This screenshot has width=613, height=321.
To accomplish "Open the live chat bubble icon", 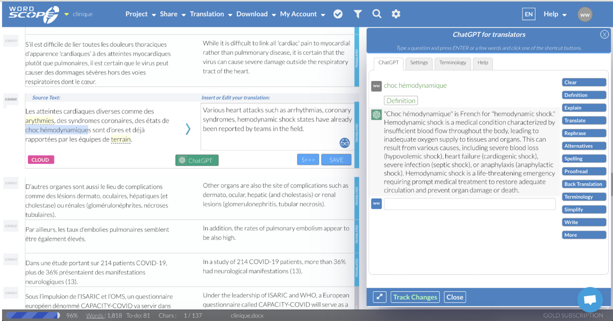I will tap(590, 299).
